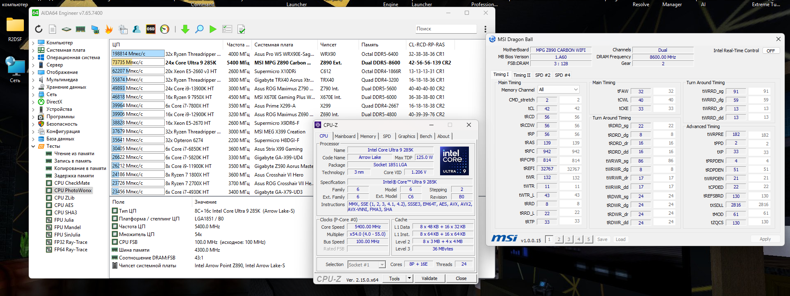Click the document with green checkmark icon

click(x=242, y=29)
